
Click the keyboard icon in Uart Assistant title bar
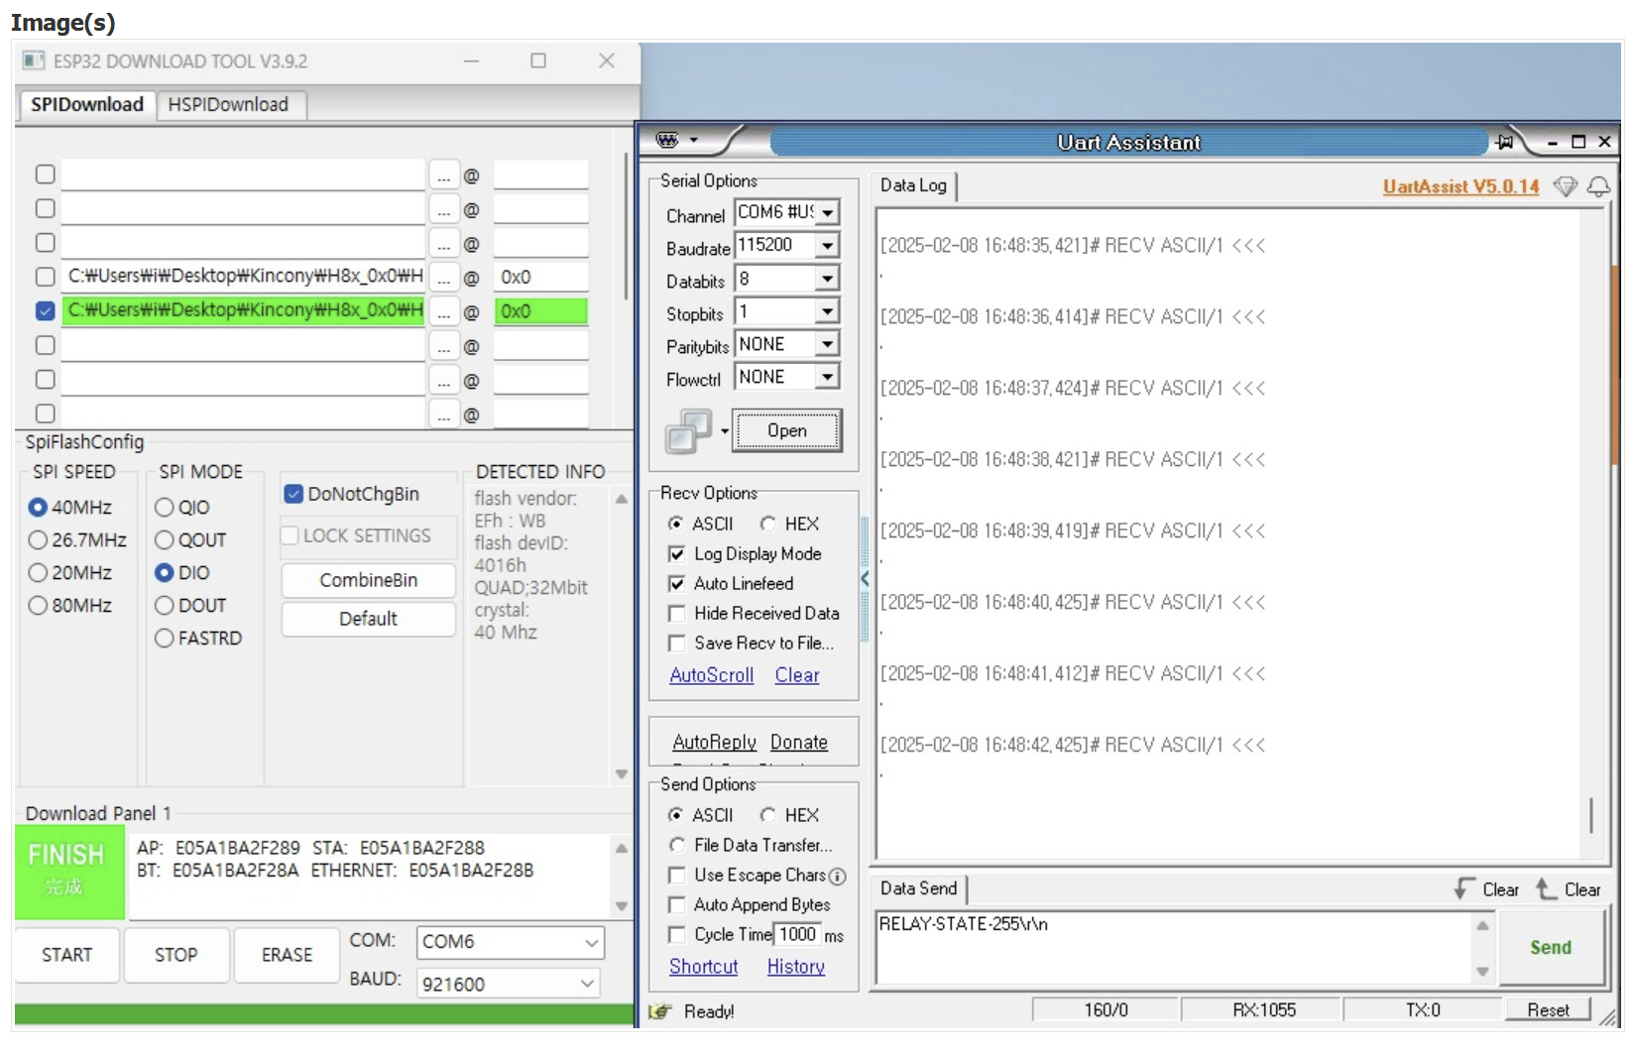[x=667, y=141]
